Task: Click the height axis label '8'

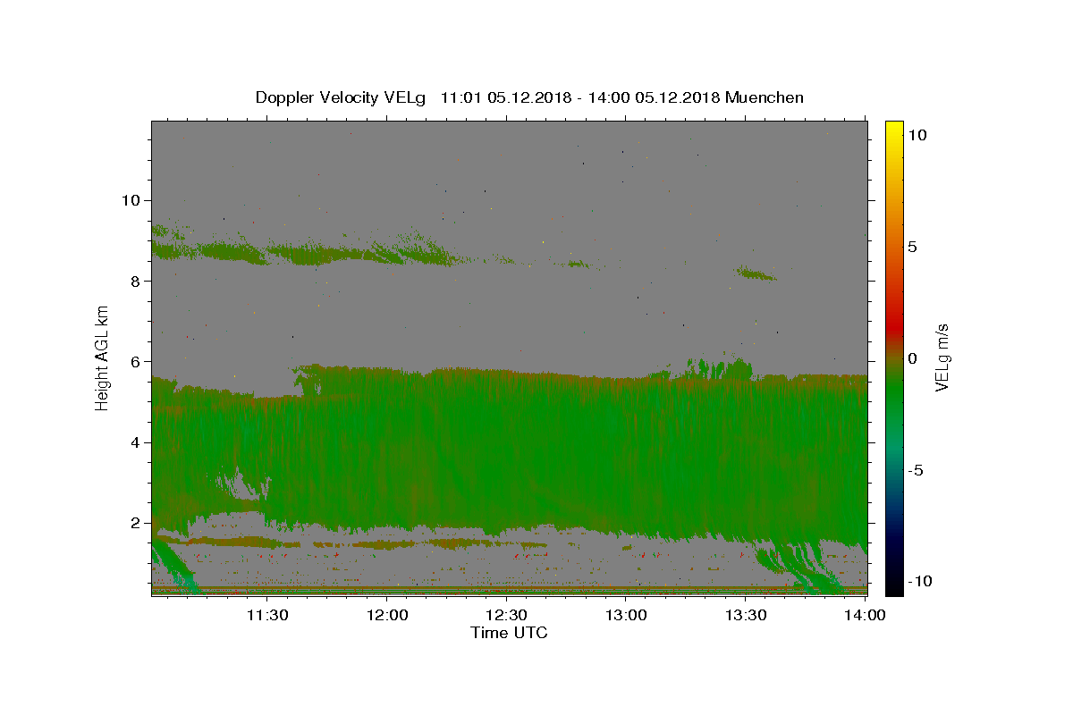Action: click(x=137, y=281)
